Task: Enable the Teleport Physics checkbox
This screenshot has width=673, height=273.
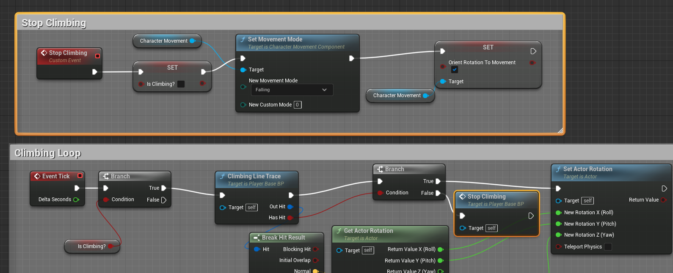Action: (608, 247)
